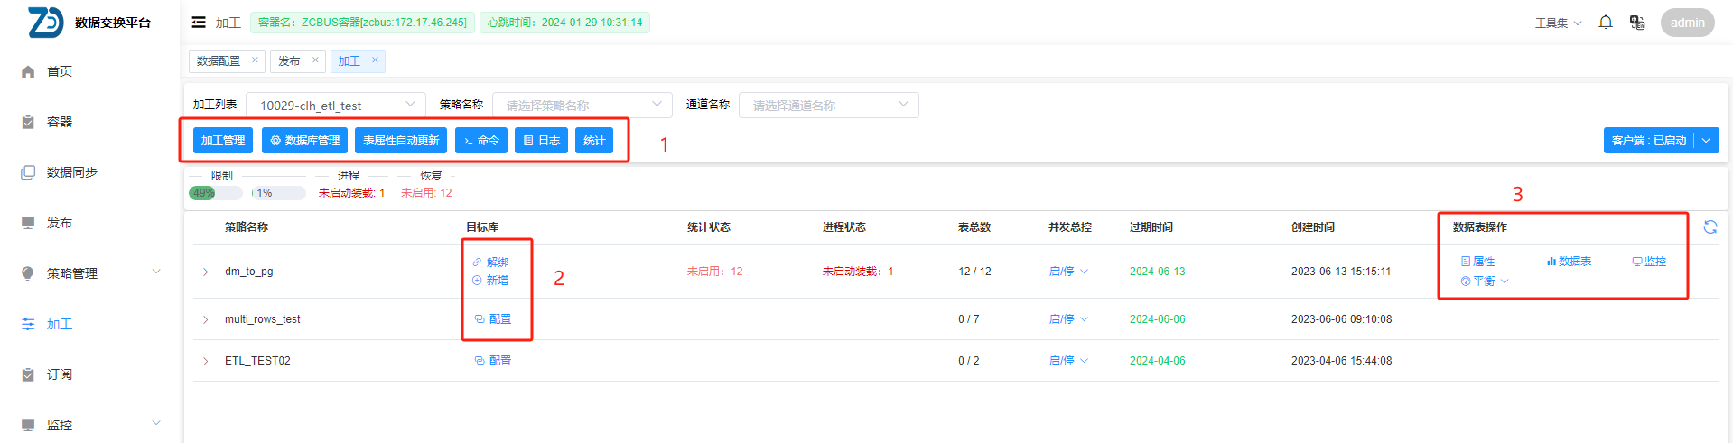Open 数据同步 in the sidebar
Screen dimensions: 1733x443
click(x=72, y=172)
